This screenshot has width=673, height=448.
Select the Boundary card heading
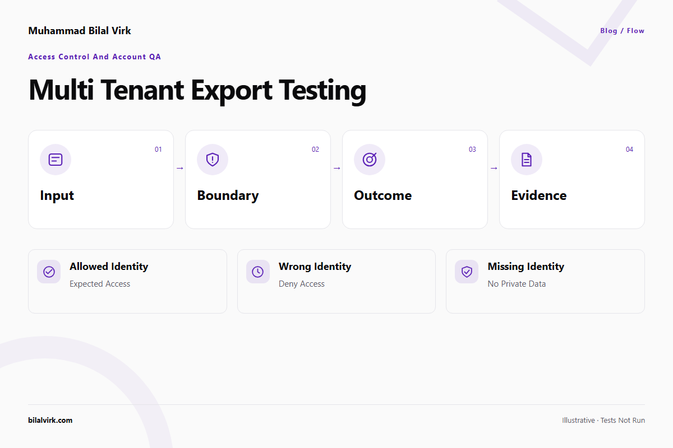click(228, 195)
